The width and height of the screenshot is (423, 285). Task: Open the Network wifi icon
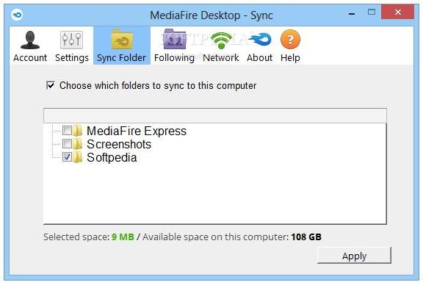221,40
